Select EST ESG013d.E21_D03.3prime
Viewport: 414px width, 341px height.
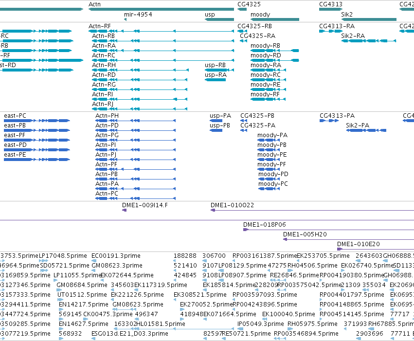click(x=130, y=334)
